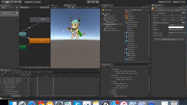Switch to the Spine2Unity tab

point(18,5)
